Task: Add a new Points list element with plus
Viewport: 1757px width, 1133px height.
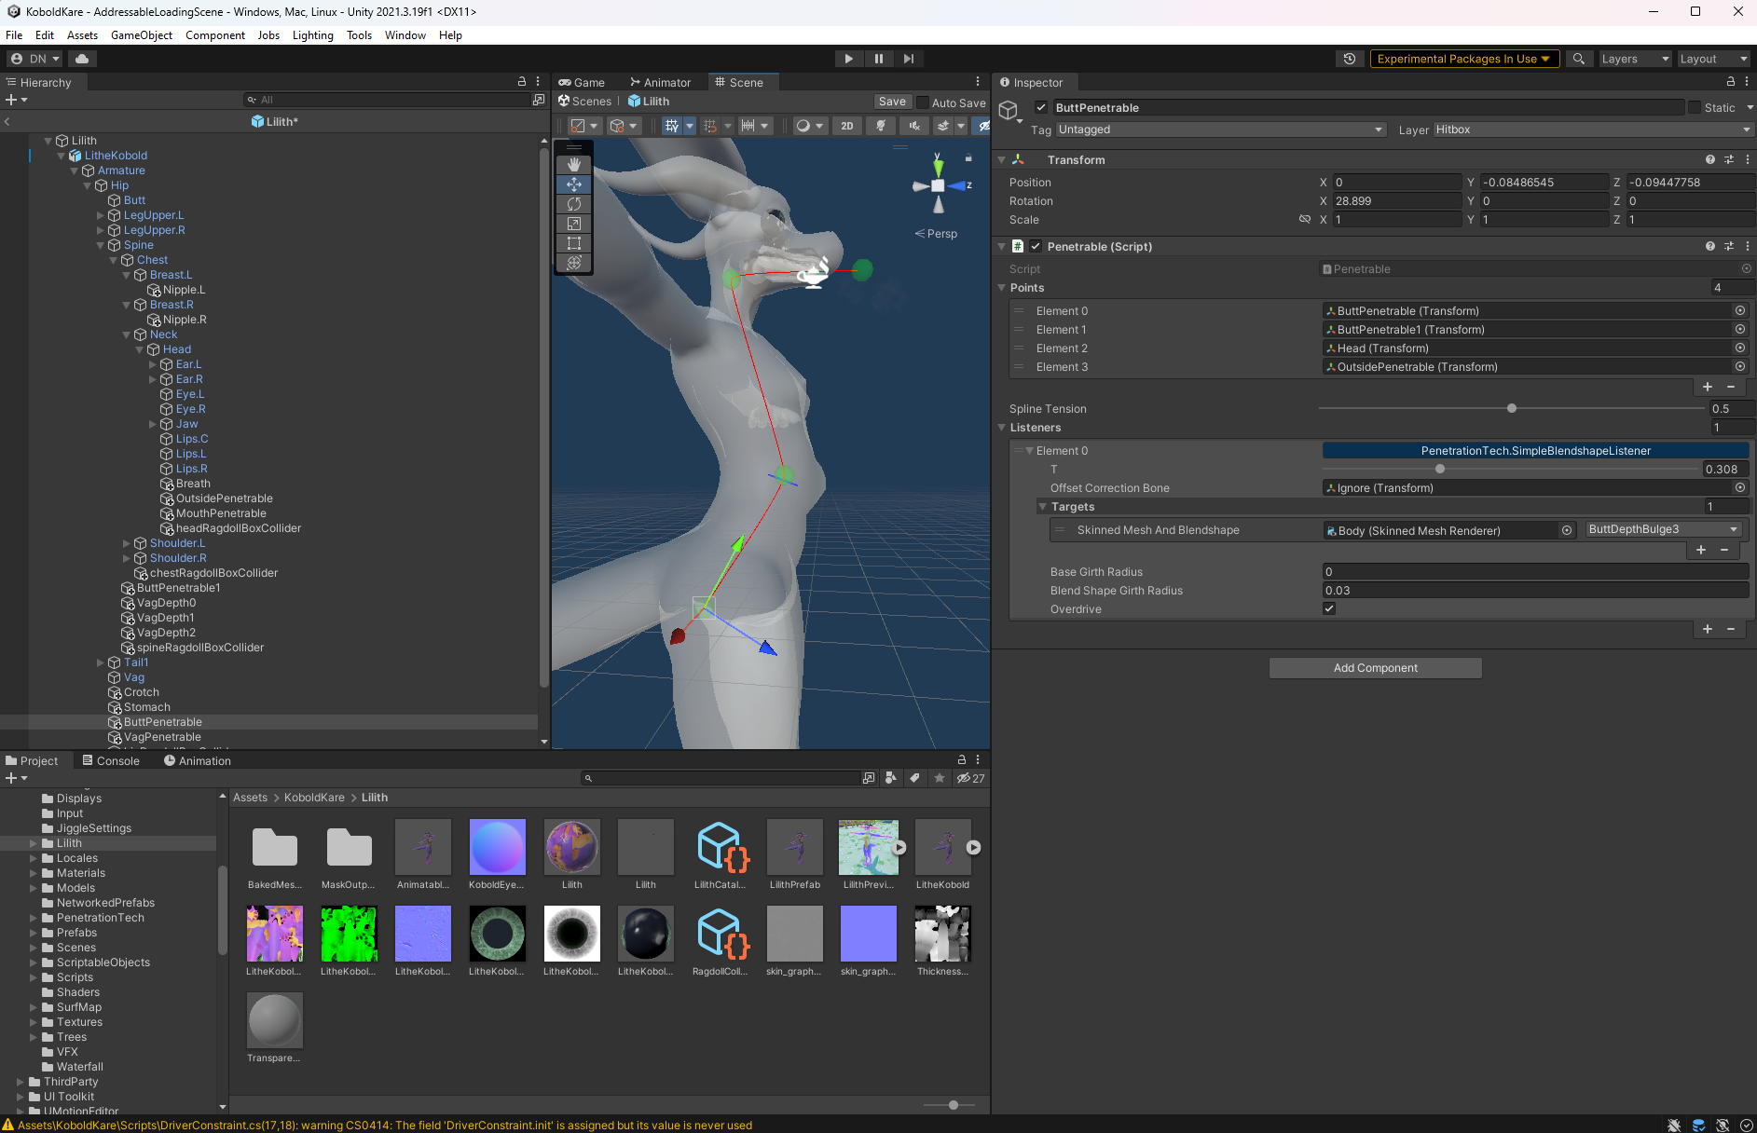Action: click(x=1708, y=387)
